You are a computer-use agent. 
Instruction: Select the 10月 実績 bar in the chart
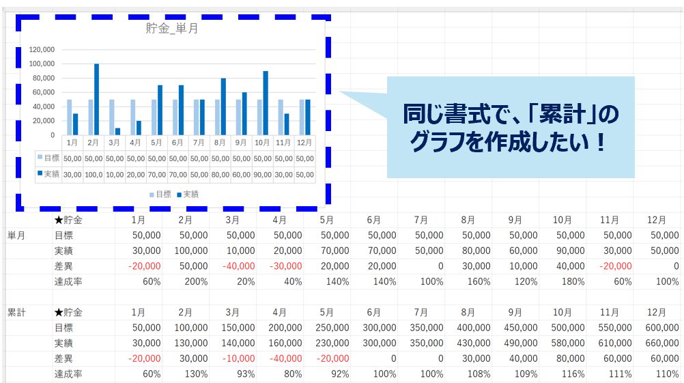point(266,103)
